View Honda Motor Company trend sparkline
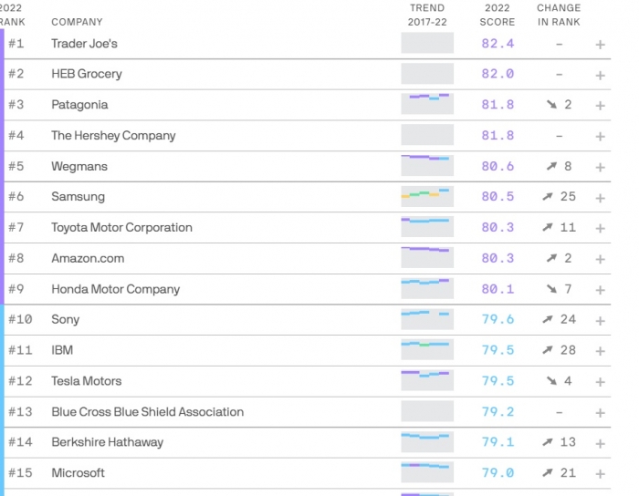Viewport: 639px width, 496px height. click(426, 288)
